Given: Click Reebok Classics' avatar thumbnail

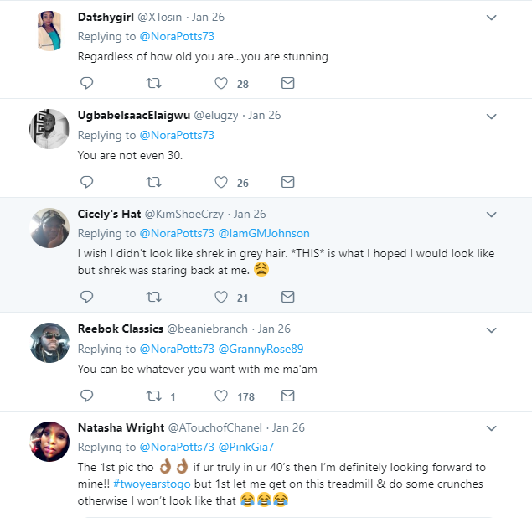Looking at the screenshot, I should tap(49, 342).
